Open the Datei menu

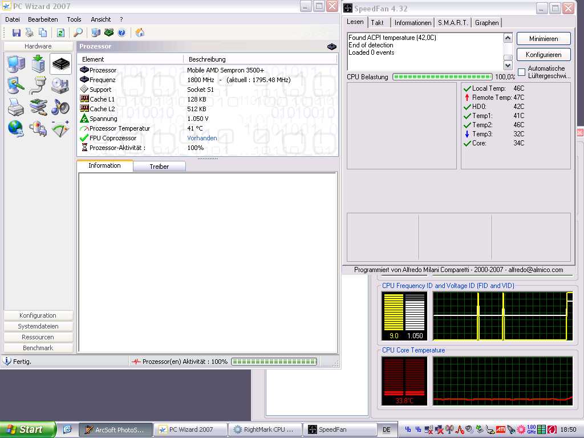coord(13,19)
